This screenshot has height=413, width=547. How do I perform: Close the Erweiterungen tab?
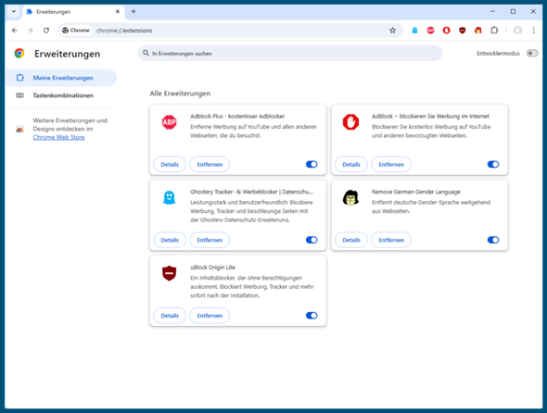[118, 11]
